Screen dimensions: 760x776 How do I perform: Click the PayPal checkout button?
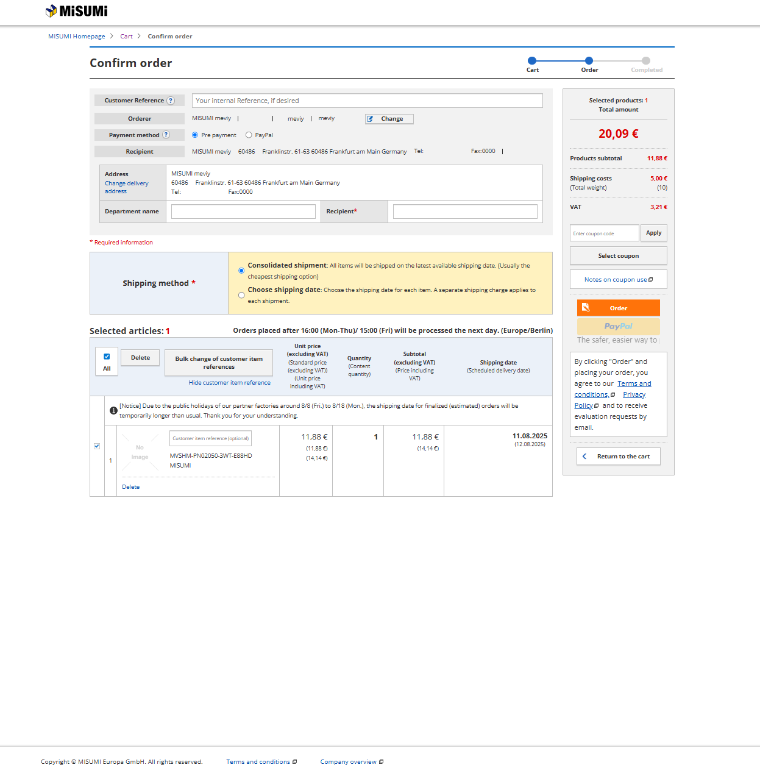click(619, 326)
